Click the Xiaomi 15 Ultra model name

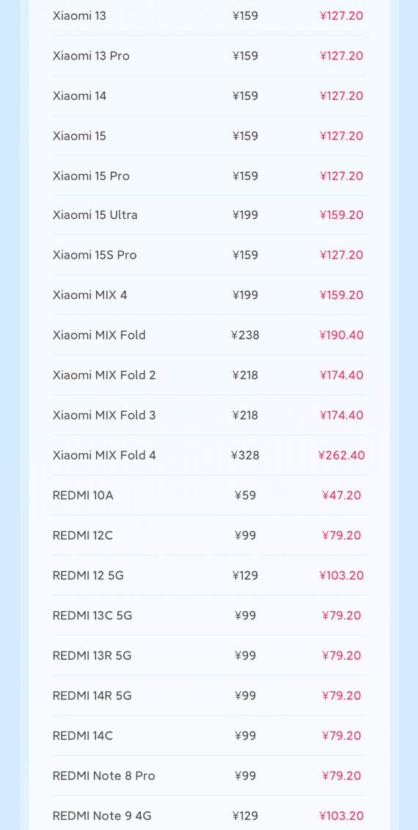(x=95, y=215)
